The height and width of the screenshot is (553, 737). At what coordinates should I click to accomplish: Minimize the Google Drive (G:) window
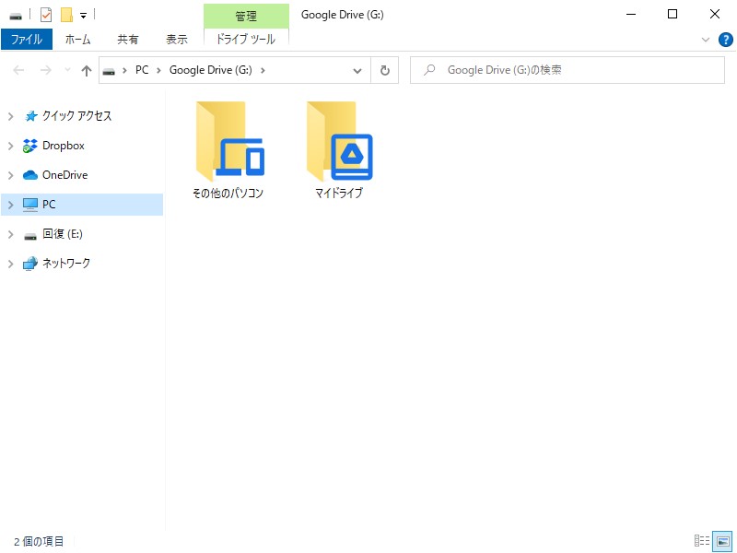(x=631, y=15)
